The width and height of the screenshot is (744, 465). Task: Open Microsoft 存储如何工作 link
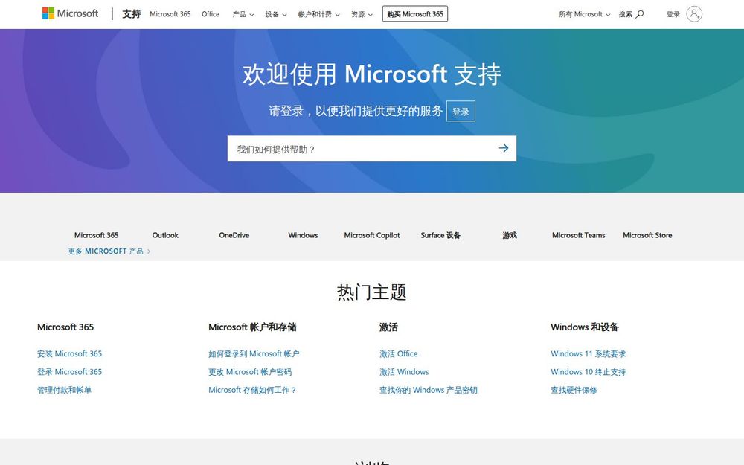click(252, 390)
